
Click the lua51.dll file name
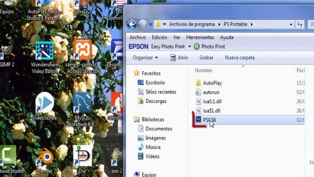coord(211,111)
